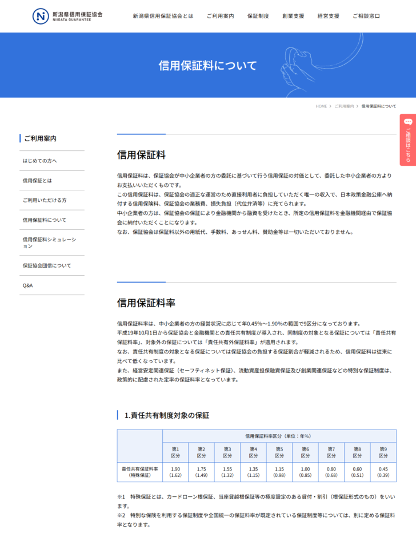Click the 1.35 (1.15) rate cell
This screenshot has height=553, width=416.
(x=254, y=472)
